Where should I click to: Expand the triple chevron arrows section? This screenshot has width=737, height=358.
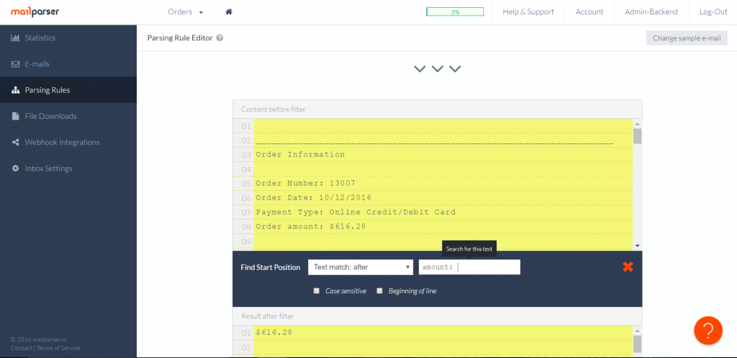point(437,69)
